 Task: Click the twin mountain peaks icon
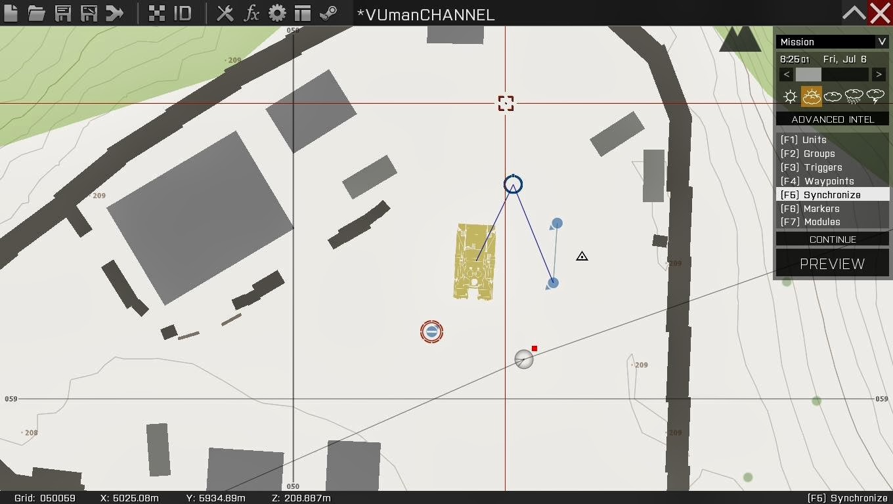pyautogui.click(x=740, y=39)
